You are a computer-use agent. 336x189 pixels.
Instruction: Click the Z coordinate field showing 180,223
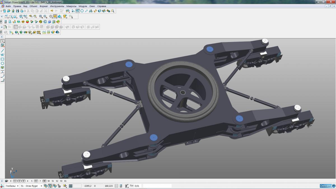point(108,186)
